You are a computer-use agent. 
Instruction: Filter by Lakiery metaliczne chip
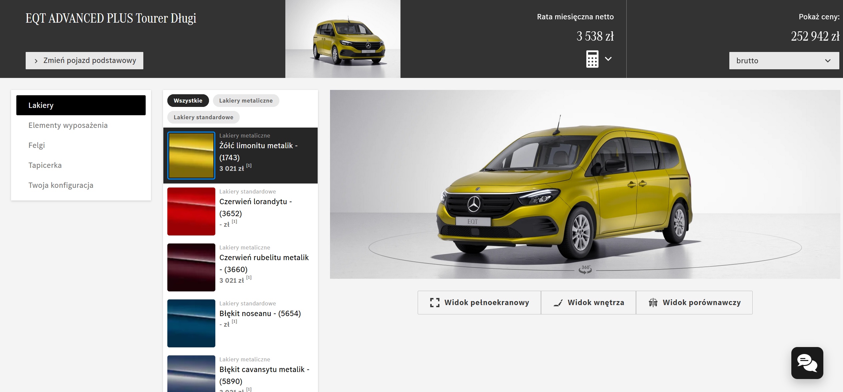pyautogui.click(x=246, y=101)
